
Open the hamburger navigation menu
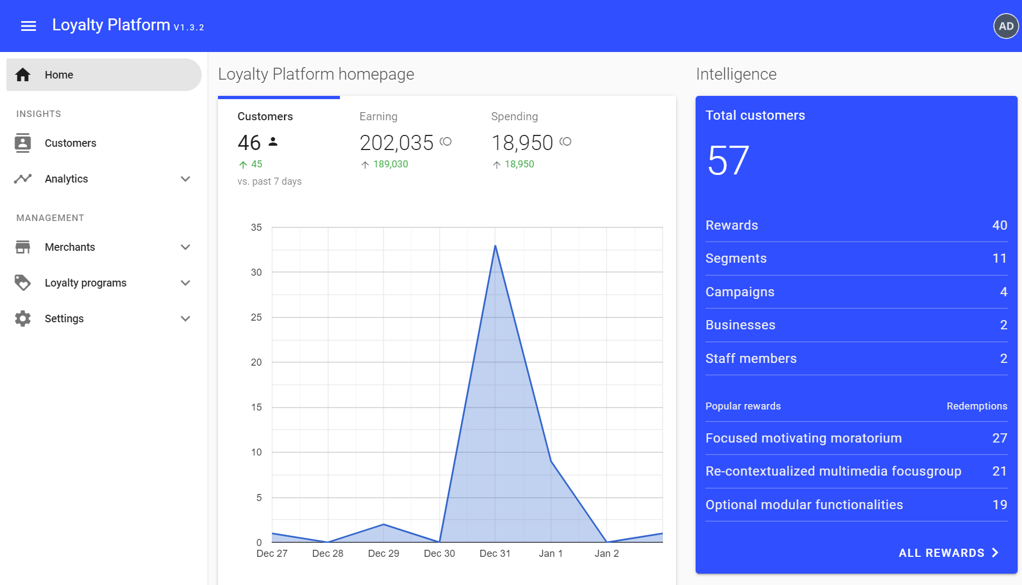point(28,26)
